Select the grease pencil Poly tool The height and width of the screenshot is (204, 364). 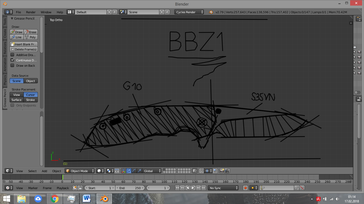(x=31, y=37)
